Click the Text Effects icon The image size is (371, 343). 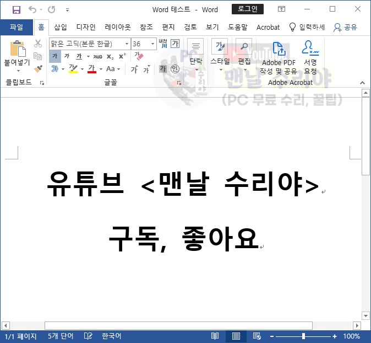(x=55, y=69)
